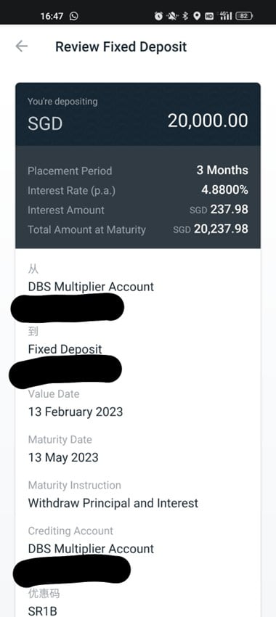Tap the total amount at maturity value
276x617 pixels.
click(x=211, y=229)
